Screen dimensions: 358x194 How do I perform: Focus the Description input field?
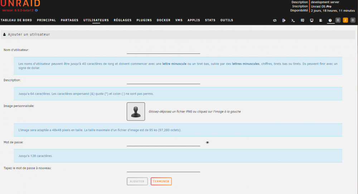pos(164,81)
